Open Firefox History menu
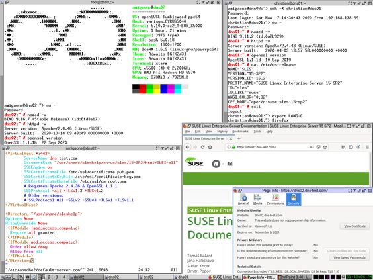 222,132
